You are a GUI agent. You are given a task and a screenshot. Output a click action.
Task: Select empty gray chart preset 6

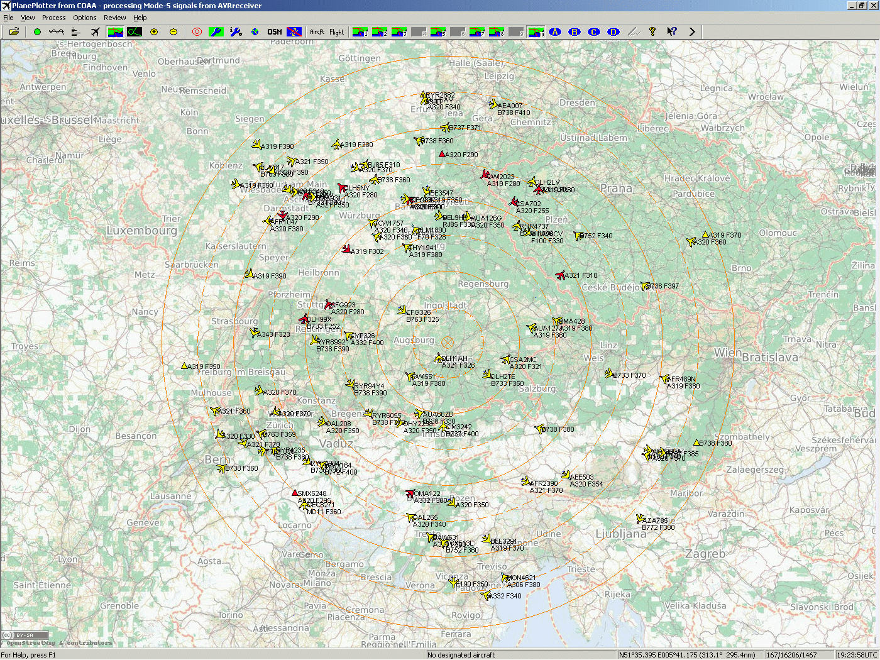[x=458, y=31]
